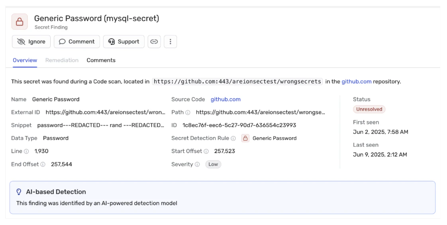This screenshot has height=225, width=447.
Task: Click the info icon next to Severity
Action: click(x=197, y=165)
